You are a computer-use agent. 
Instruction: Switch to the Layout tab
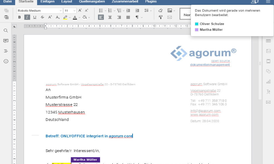click(66, 2)
